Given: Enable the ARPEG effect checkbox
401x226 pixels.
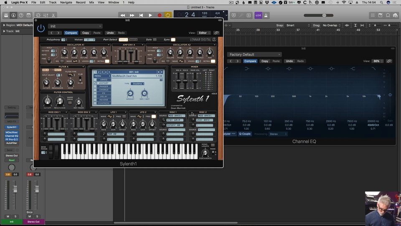Looking at the screenshot, I should (95, 80).
